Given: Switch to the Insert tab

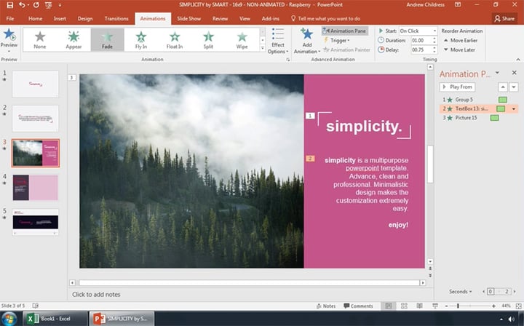Looking at the screenshot, I should 60,19.
